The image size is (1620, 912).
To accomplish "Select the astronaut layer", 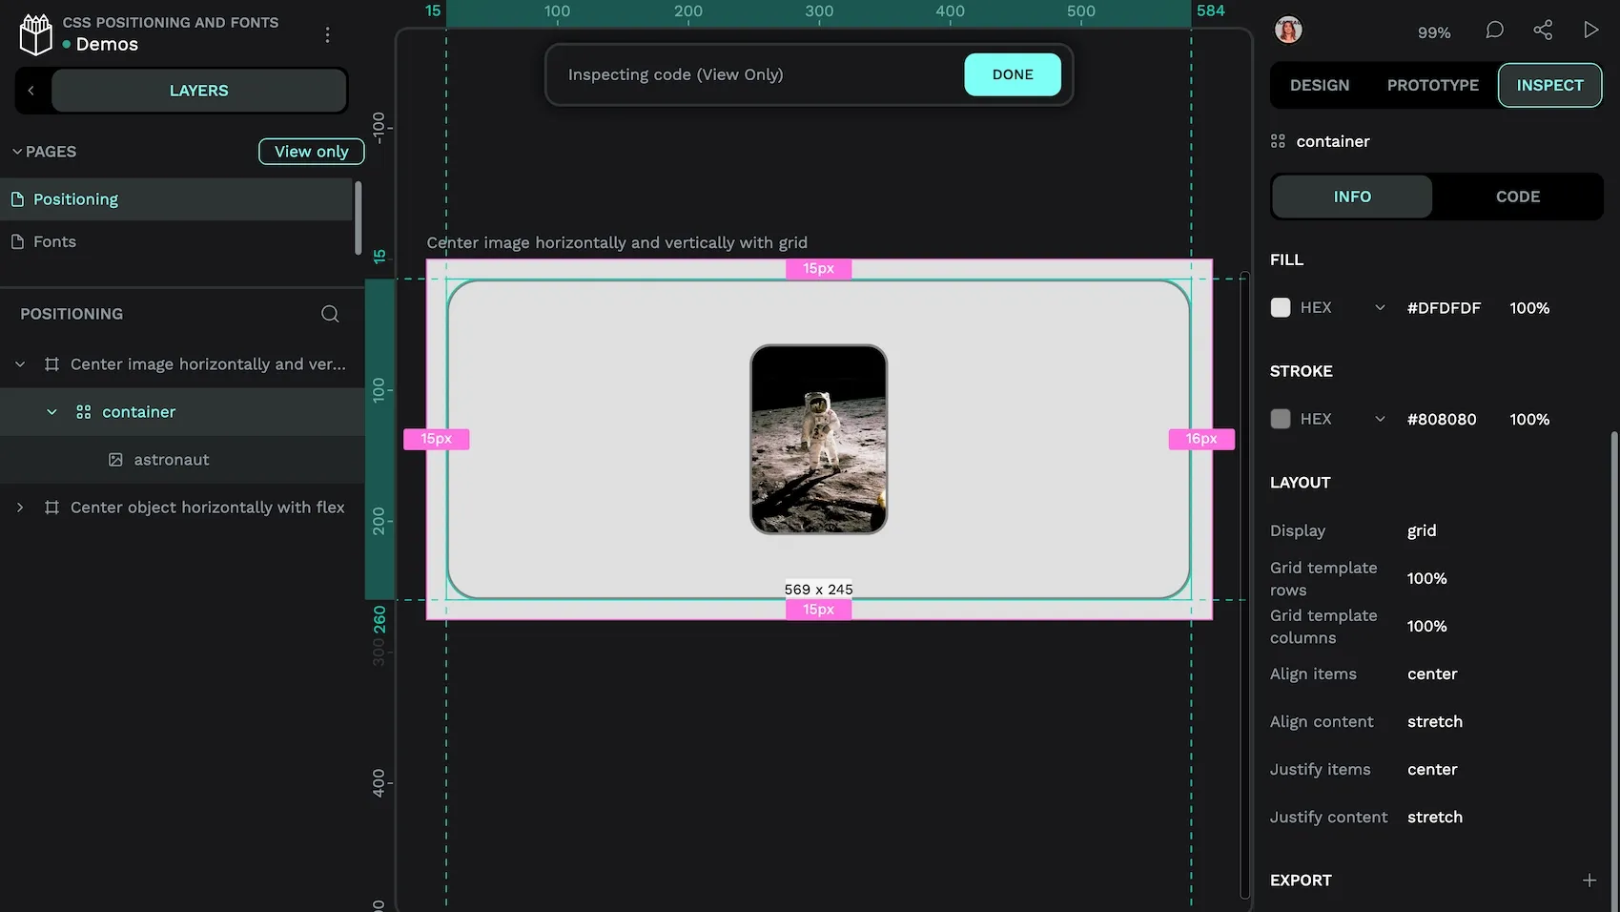I will (x=182, y=460).
